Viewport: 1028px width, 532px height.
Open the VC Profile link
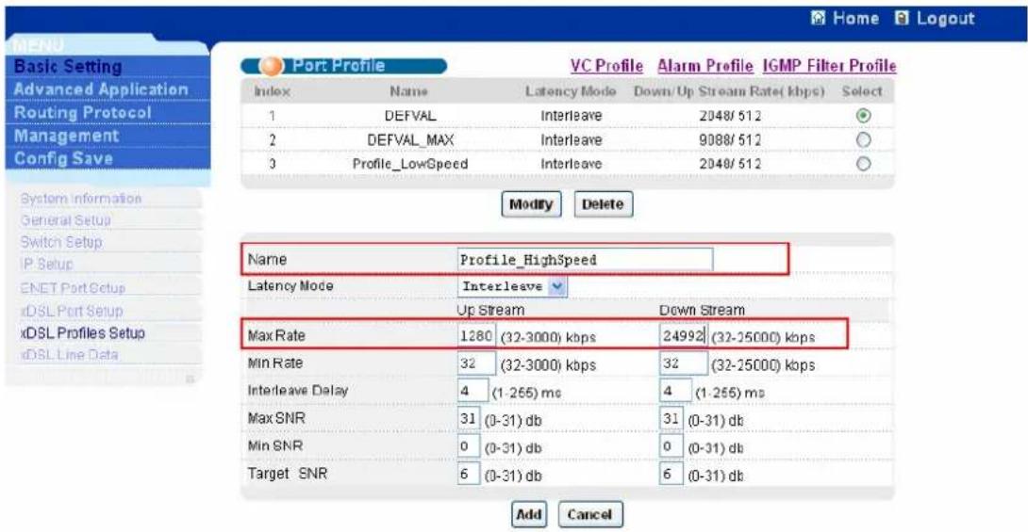coord(606,66)
